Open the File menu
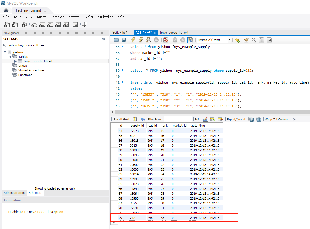The image size is (310, 229). [6, 17]
